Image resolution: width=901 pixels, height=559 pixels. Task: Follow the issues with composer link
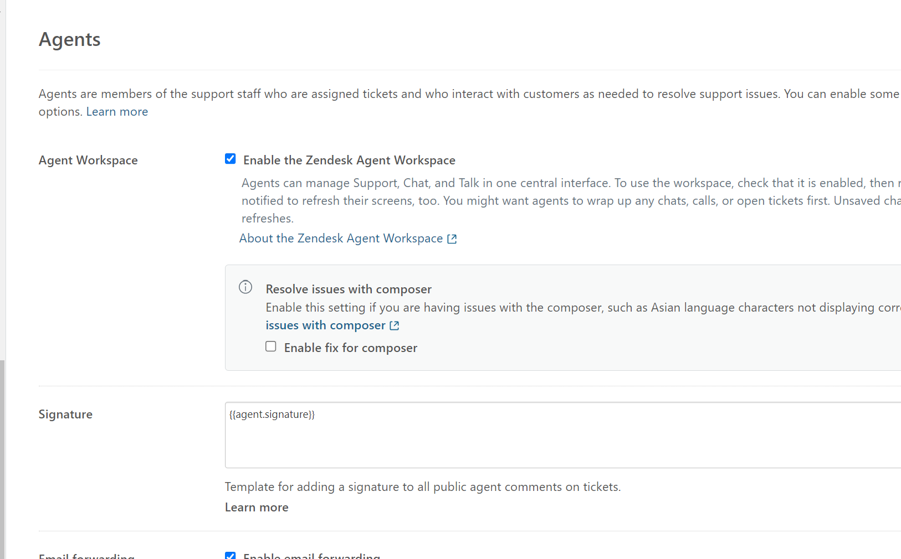coord(325,325)
